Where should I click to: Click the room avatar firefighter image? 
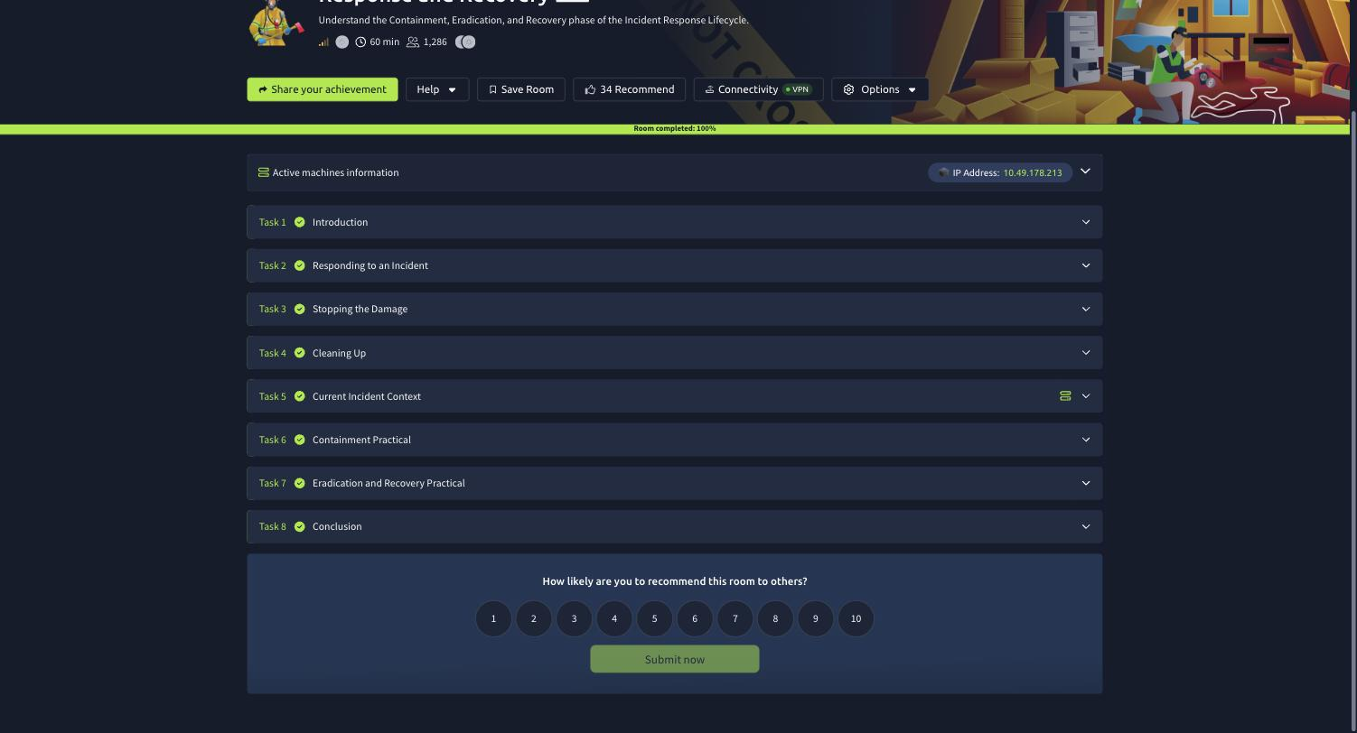tap(277, 23)
